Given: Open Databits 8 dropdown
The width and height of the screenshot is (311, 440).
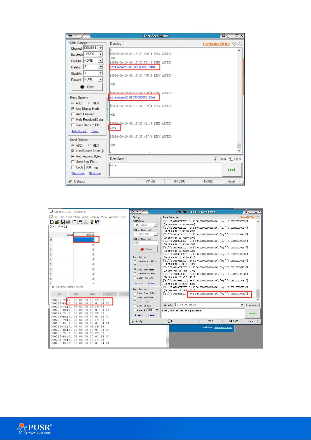Looking at the screenshot, I should (101, 67).
